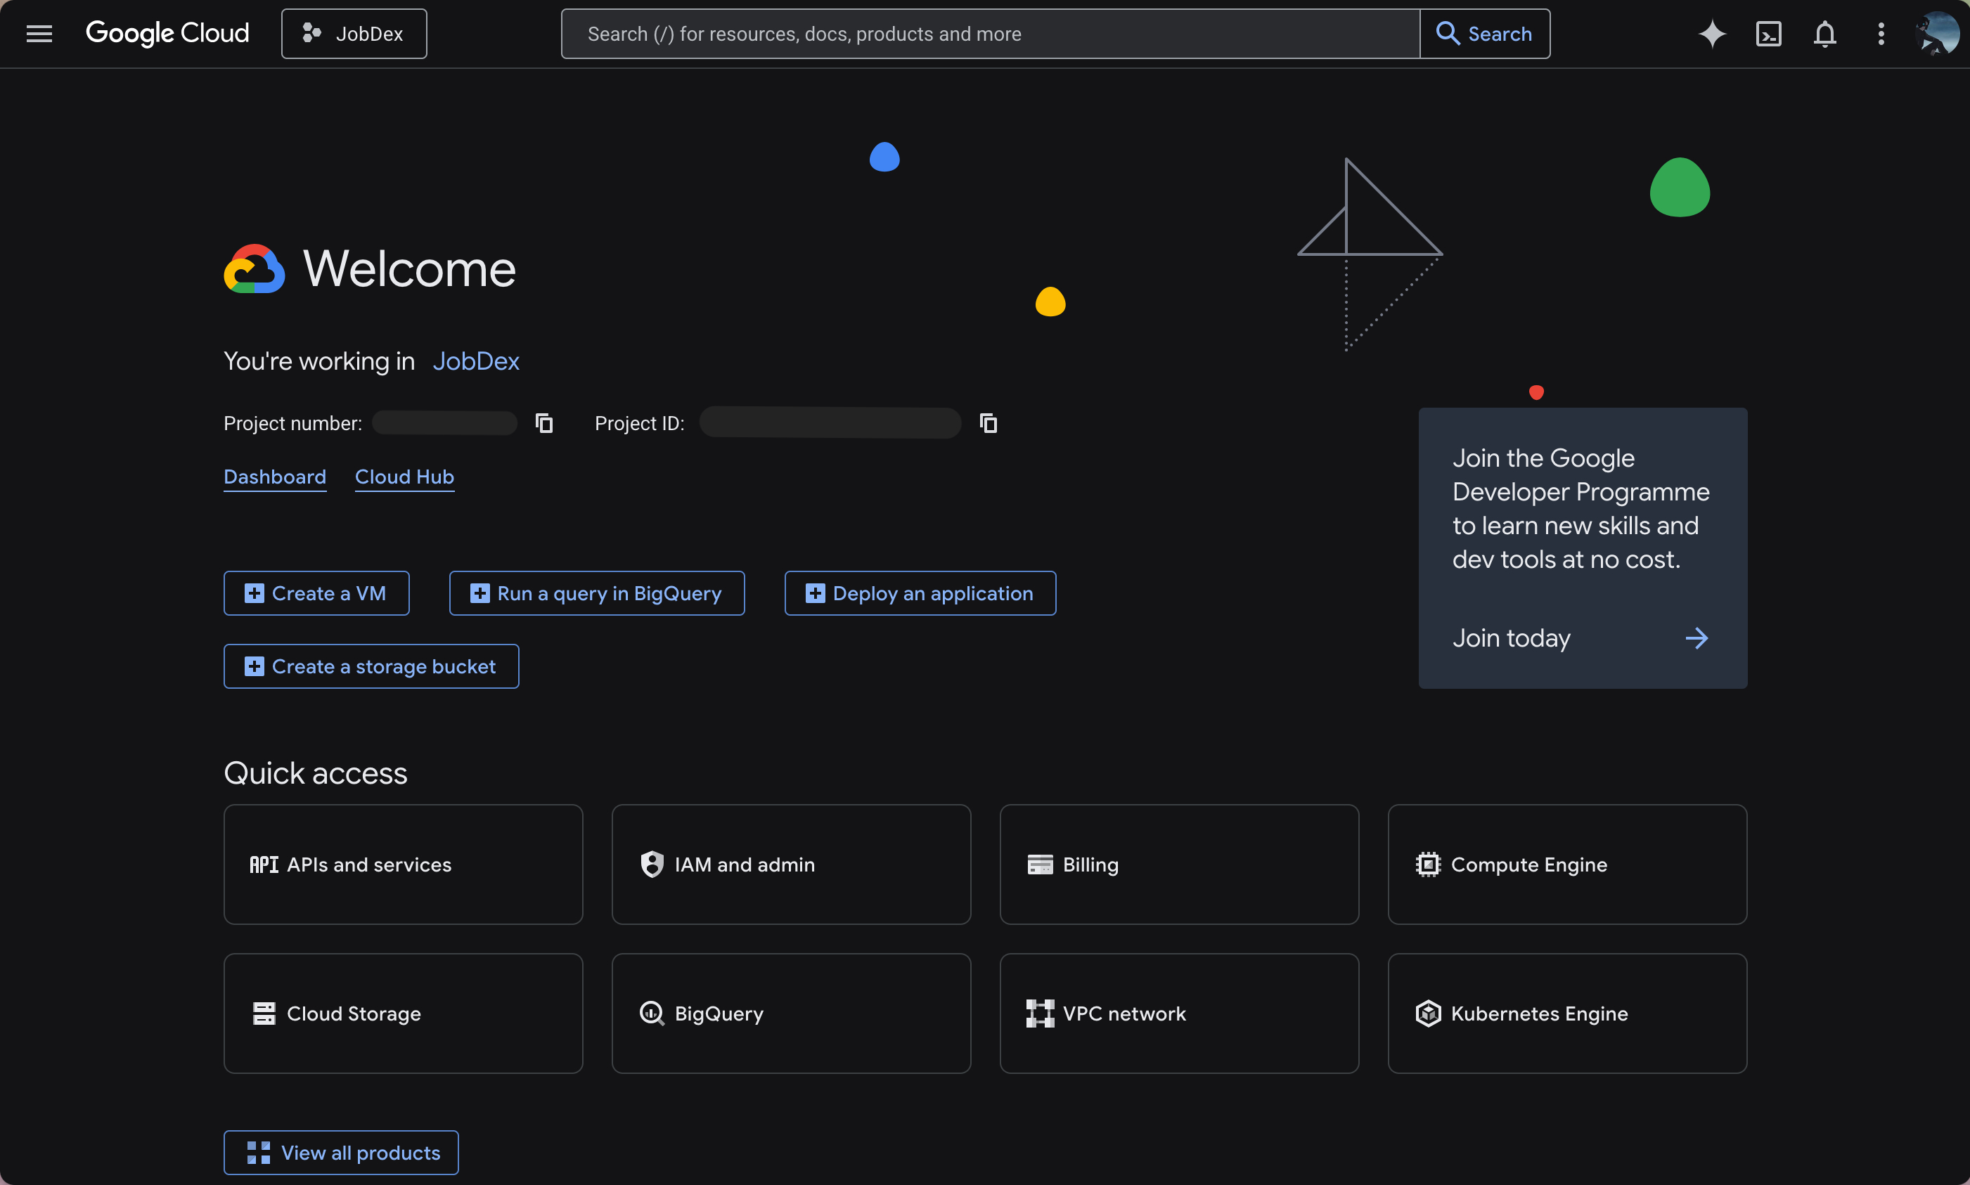Screen dimensions: 1970x1185
Task: Click the API icon in APIs and services
Action: pos(264,864)
